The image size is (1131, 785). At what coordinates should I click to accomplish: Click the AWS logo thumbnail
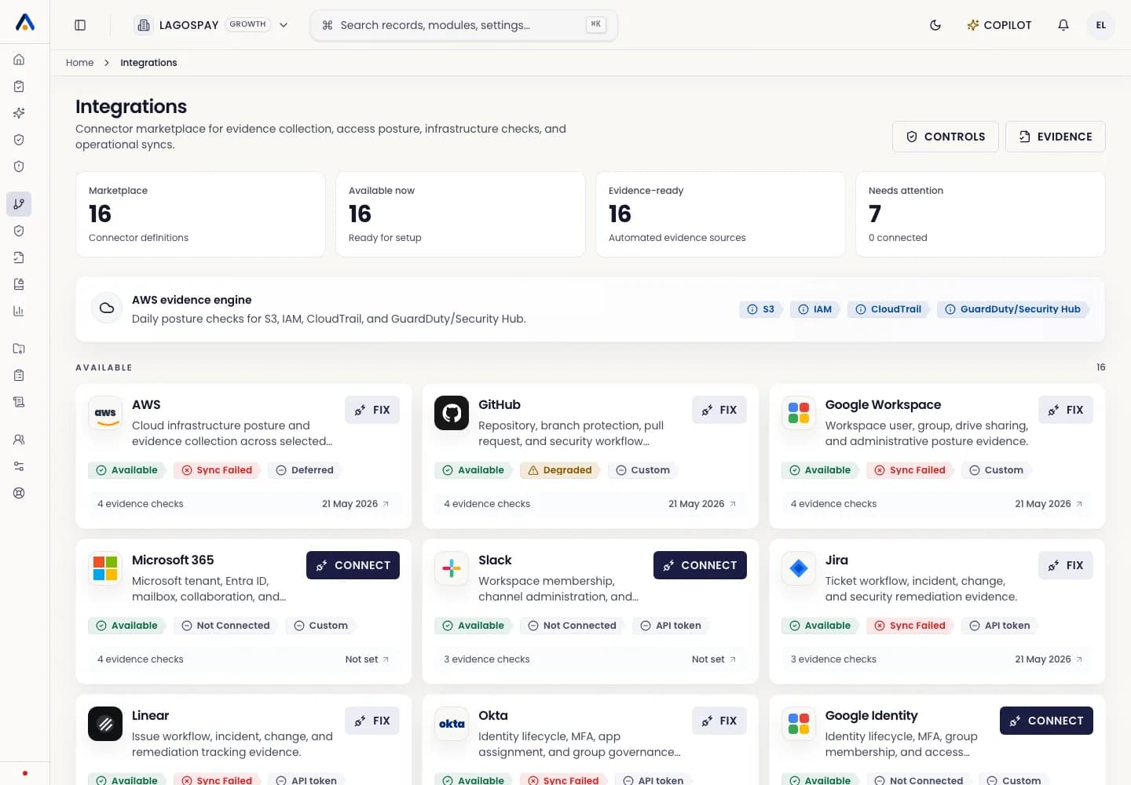pyautogui.click(x=105, y=413)
